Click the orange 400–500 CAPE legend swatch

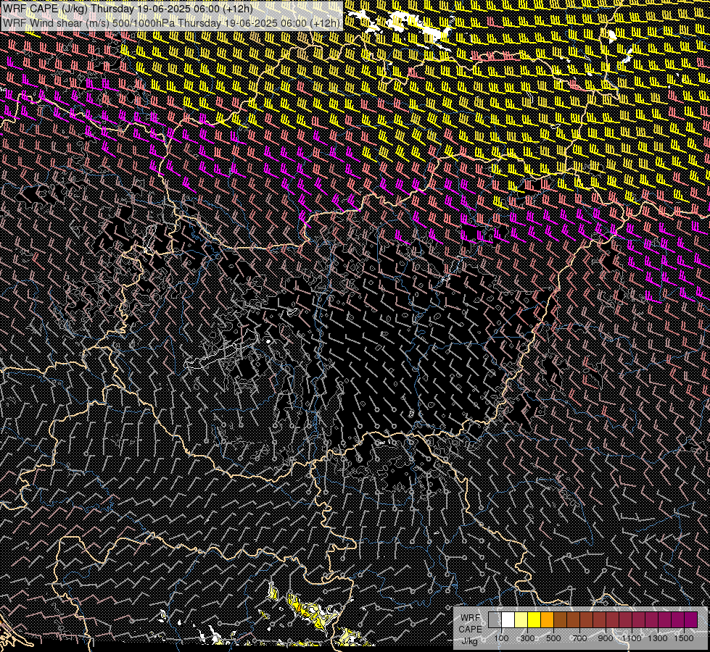(547, 619)
